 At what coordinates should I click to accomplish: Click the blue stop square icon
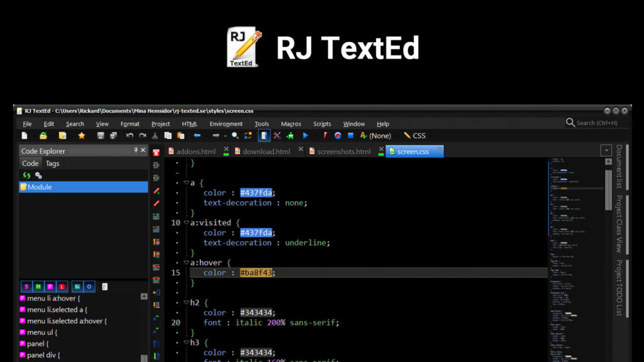click(x=350, y=136)
